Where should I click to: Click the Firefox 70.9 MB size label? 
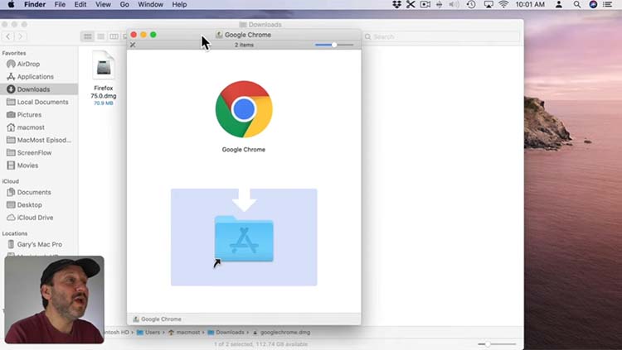(x=104, y=103)
